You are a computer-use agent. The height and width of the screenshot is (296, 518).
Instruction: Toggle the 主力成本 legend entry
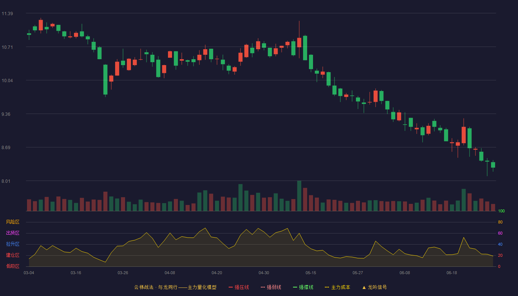[337, 287]
